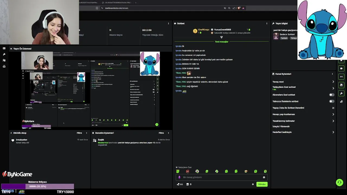Click the share icon in browser address bar

[x=234, y=8]
